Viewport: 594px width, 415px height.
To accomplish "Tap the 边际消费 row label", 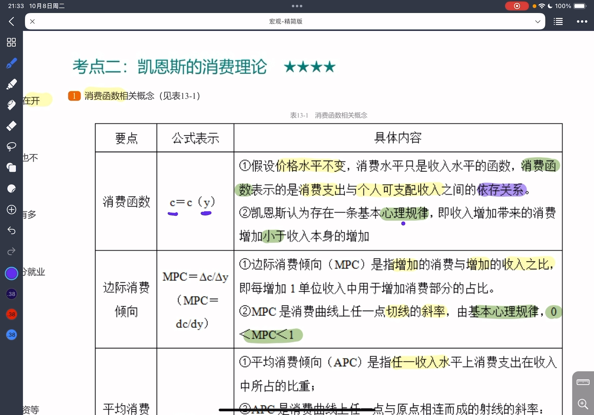I will coord(126,287).
